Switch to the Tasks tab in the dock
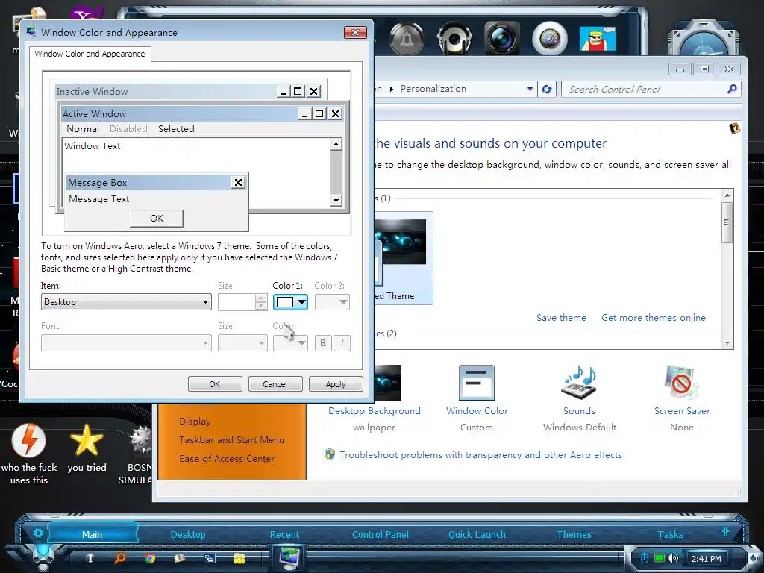764x573 pixels. tap(671, 534)
